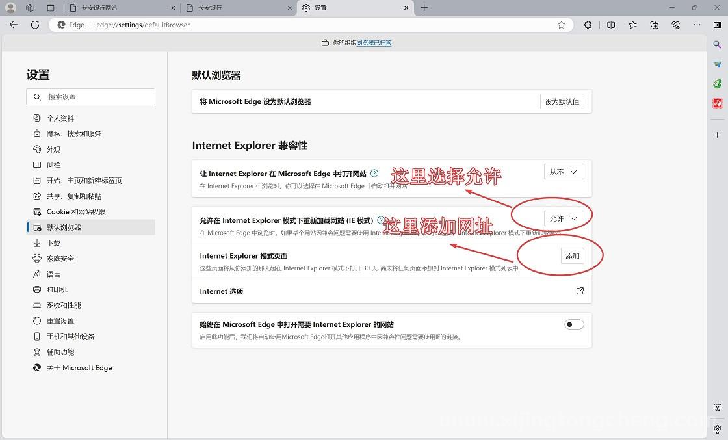Open the Collections icon
This screenshot has height=440, width=728.
click(x=654, y=25)
